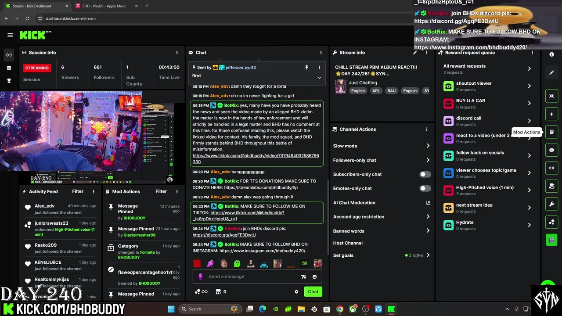
Task: Open Reward request queue options menu
Action: coord(532,53)
